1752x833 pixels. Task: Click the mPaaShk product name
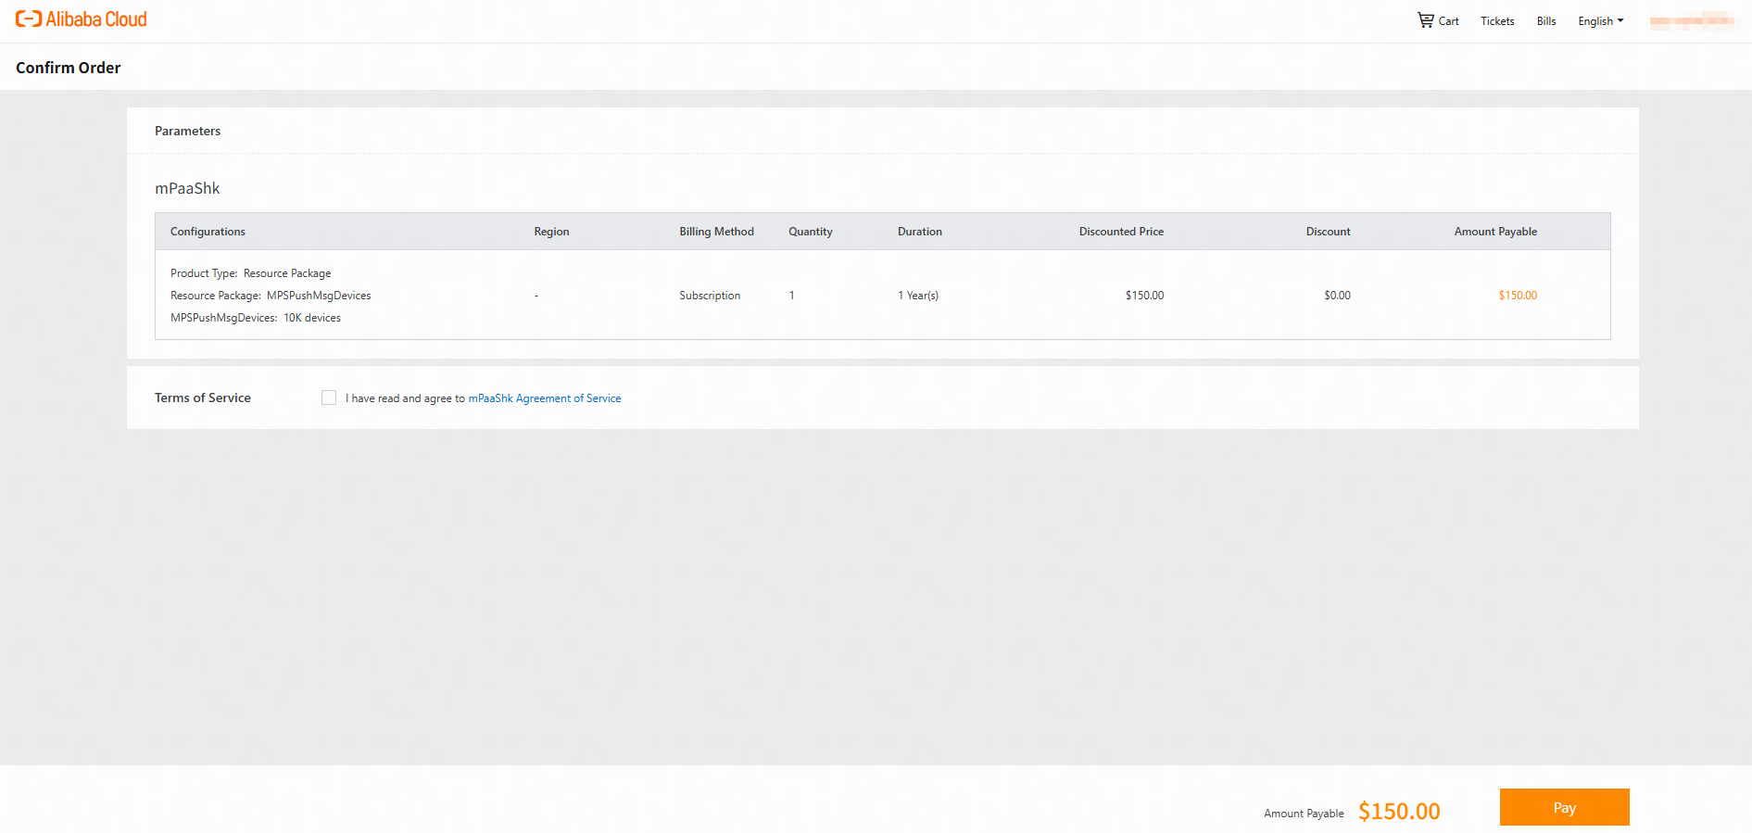pyautogui.click(x=187, y=188)
